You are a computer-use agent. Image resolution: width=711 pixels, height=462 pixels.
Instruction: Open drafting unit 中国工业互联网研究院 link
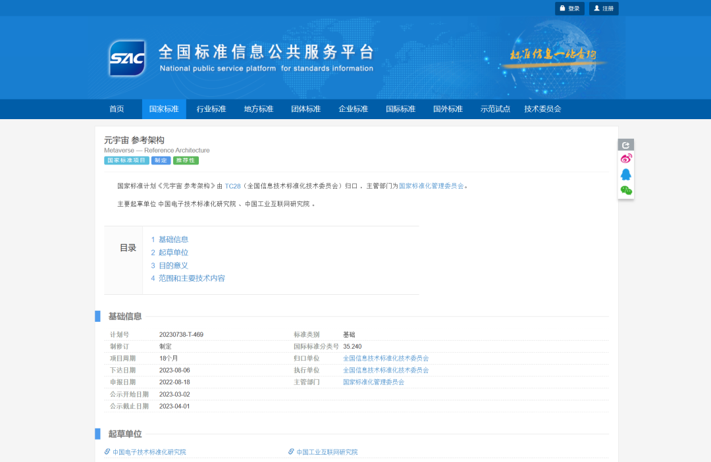pyautogui.click(x=327, y=452)
